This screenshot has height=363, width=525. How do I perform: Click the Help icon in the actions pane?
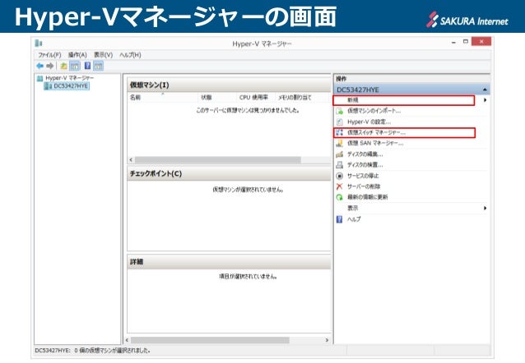[339, 219]
